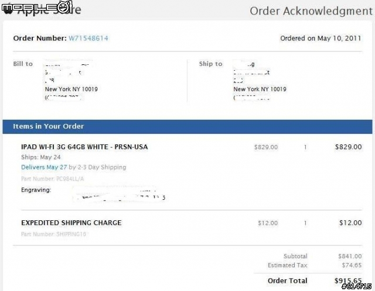Click the Order Total label
This screenshot has height=291, width=375.
pyautogui.click(x=288, y=280)
